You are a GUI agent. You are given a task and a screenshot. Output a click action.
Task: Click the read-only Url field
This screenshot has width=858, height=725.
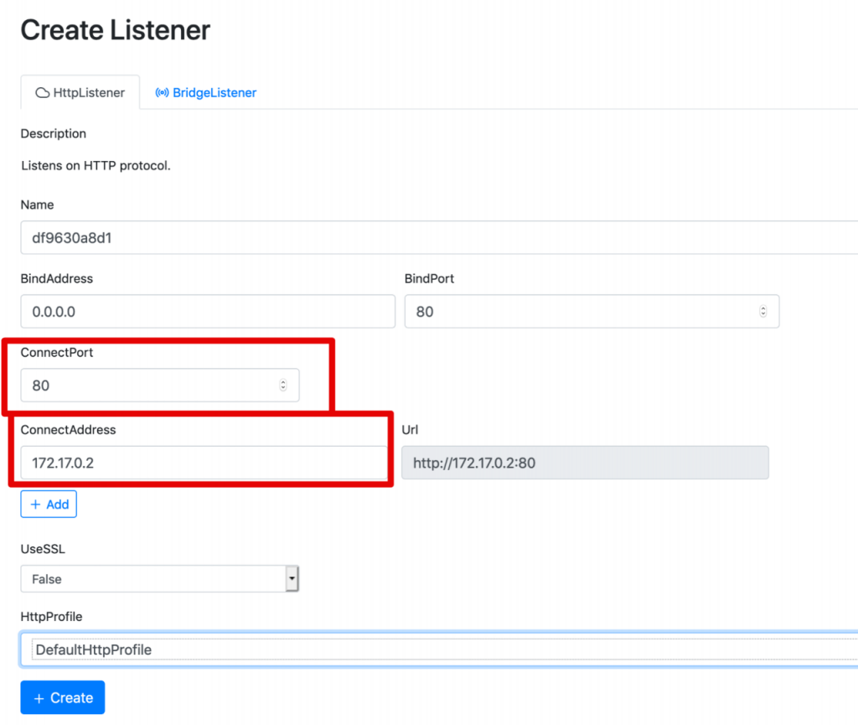(x=585, y=463)
